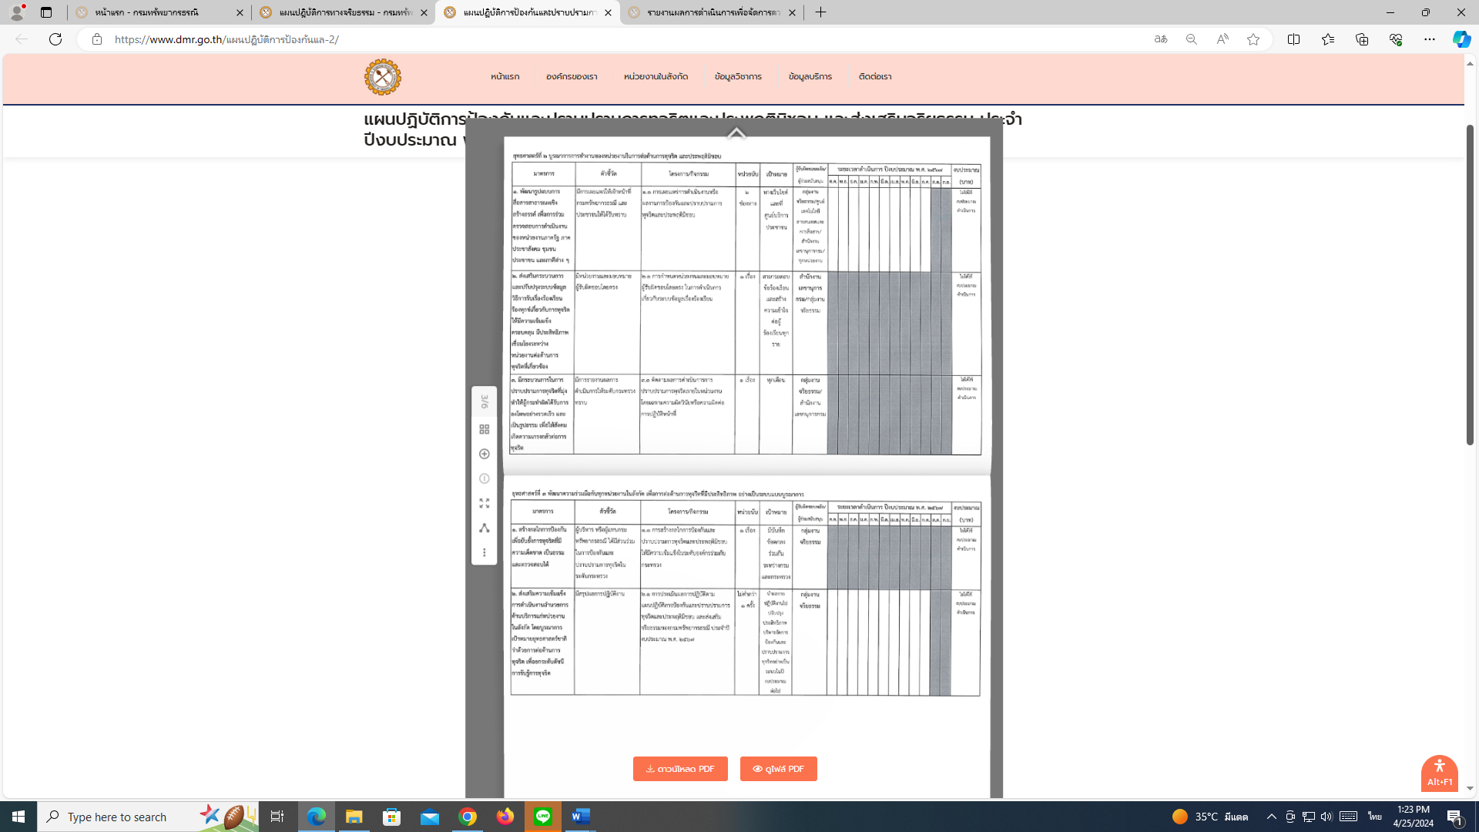Open Google Chrome from the taskbar
This screenshot has height=832, width=1479.
(x=468, y=817)
